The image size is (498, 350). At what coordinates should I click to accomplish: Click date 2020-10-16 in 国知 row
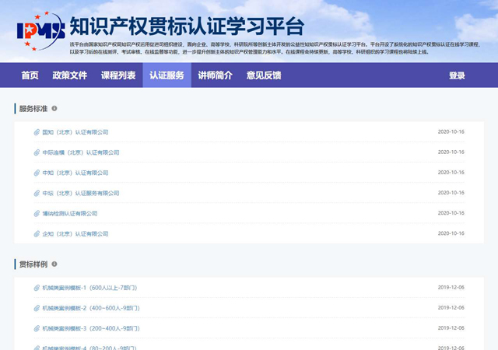click(451, 131)
